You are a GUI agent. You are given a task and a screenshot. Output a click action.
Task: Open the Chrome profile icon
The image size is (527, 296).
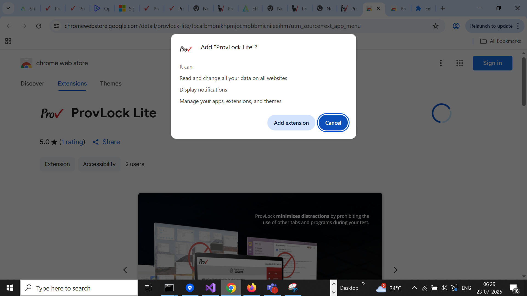point(456,26)
